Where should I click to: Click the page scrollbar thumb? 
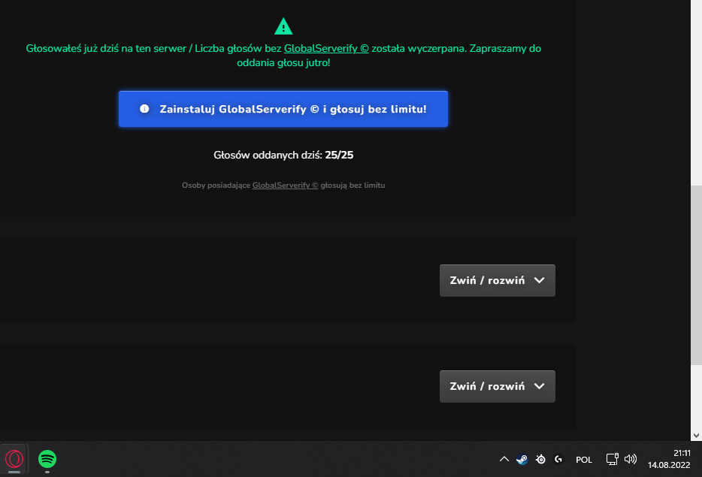tap(696, 275)
